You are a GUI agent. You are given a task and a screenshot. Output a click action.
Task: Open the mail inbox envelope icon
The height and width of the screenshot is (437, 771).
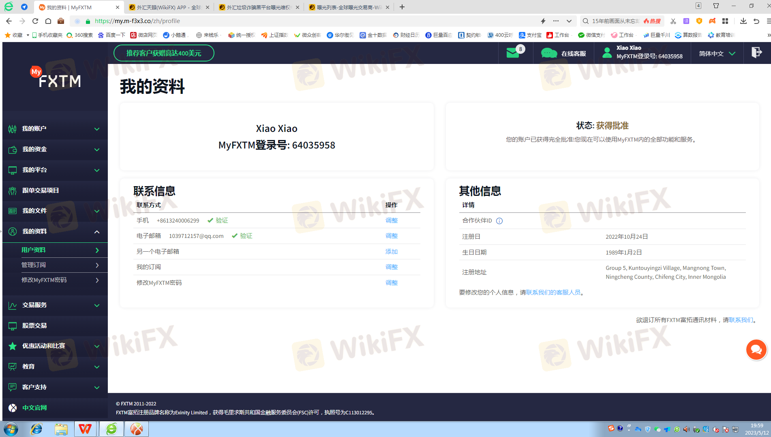tap(513, 53)
